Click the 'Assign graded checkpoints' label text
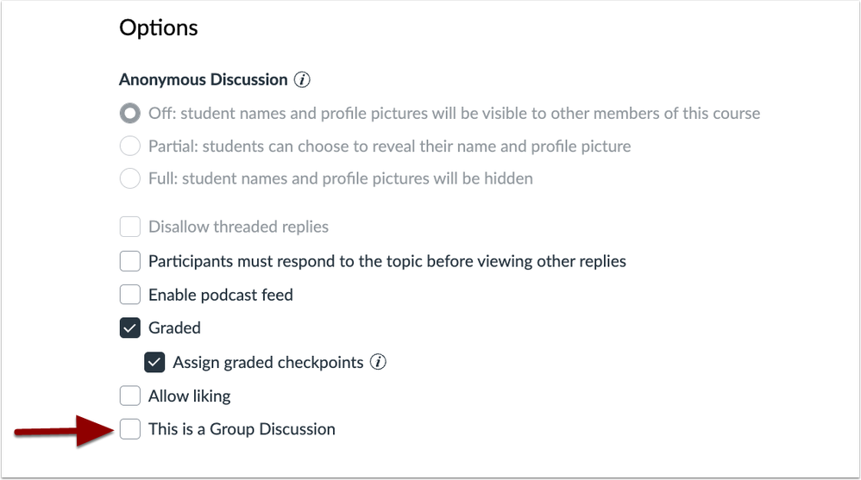Viewport: 861px width, 480px height. point(267,362)
